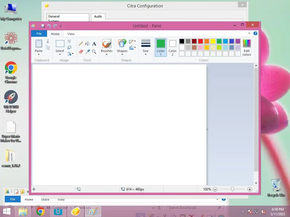Click zoom out minus button
The image size is (290, 217).
tap(215, 189)
